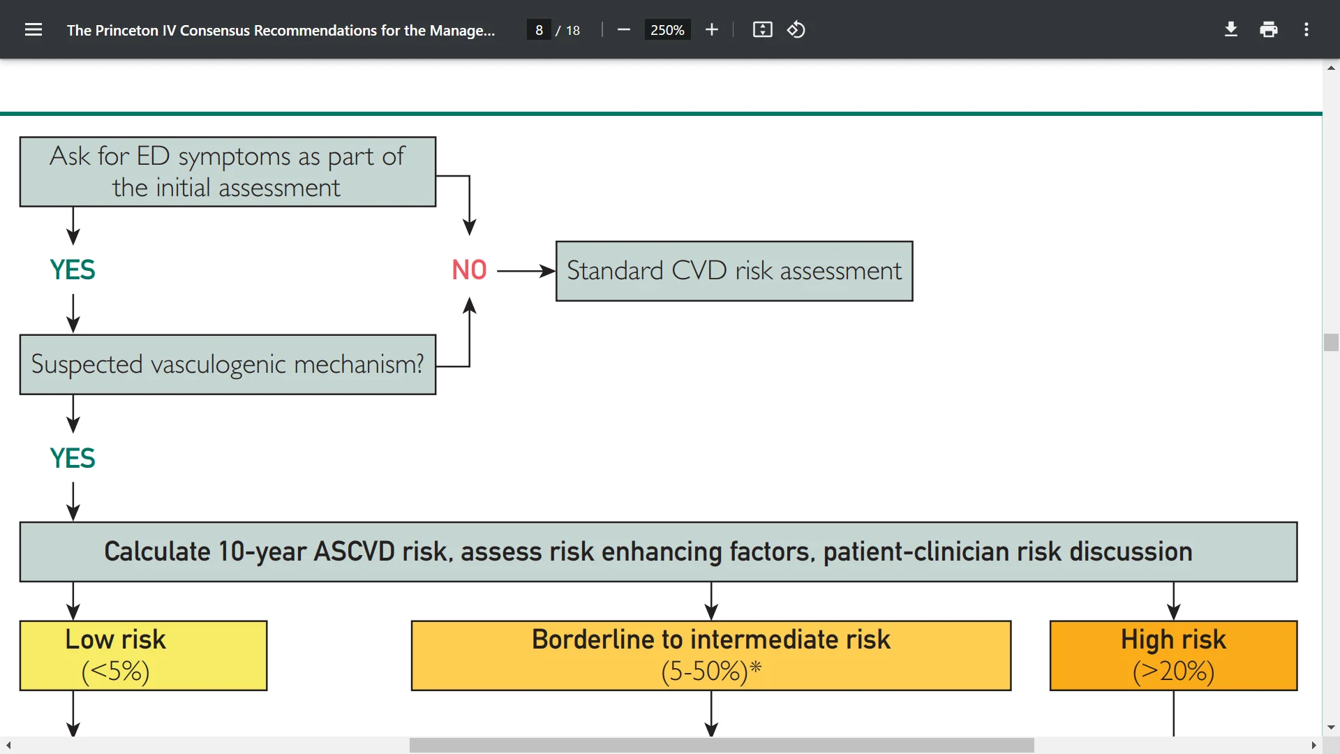Click the zoom out minus button

tap(624, 30)
